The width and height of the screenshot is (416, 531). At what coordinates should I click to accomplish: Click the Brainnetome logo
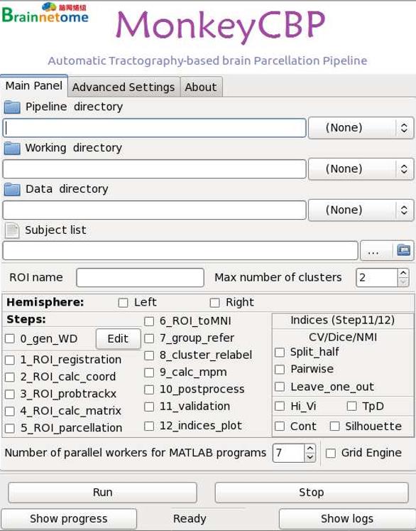click(45, 13)
